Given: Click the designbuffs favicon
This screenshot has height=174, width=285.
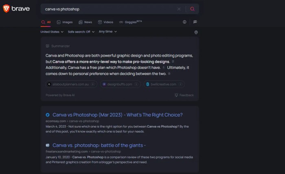Looking at the screenshot, I should click(x=104, y=84).
